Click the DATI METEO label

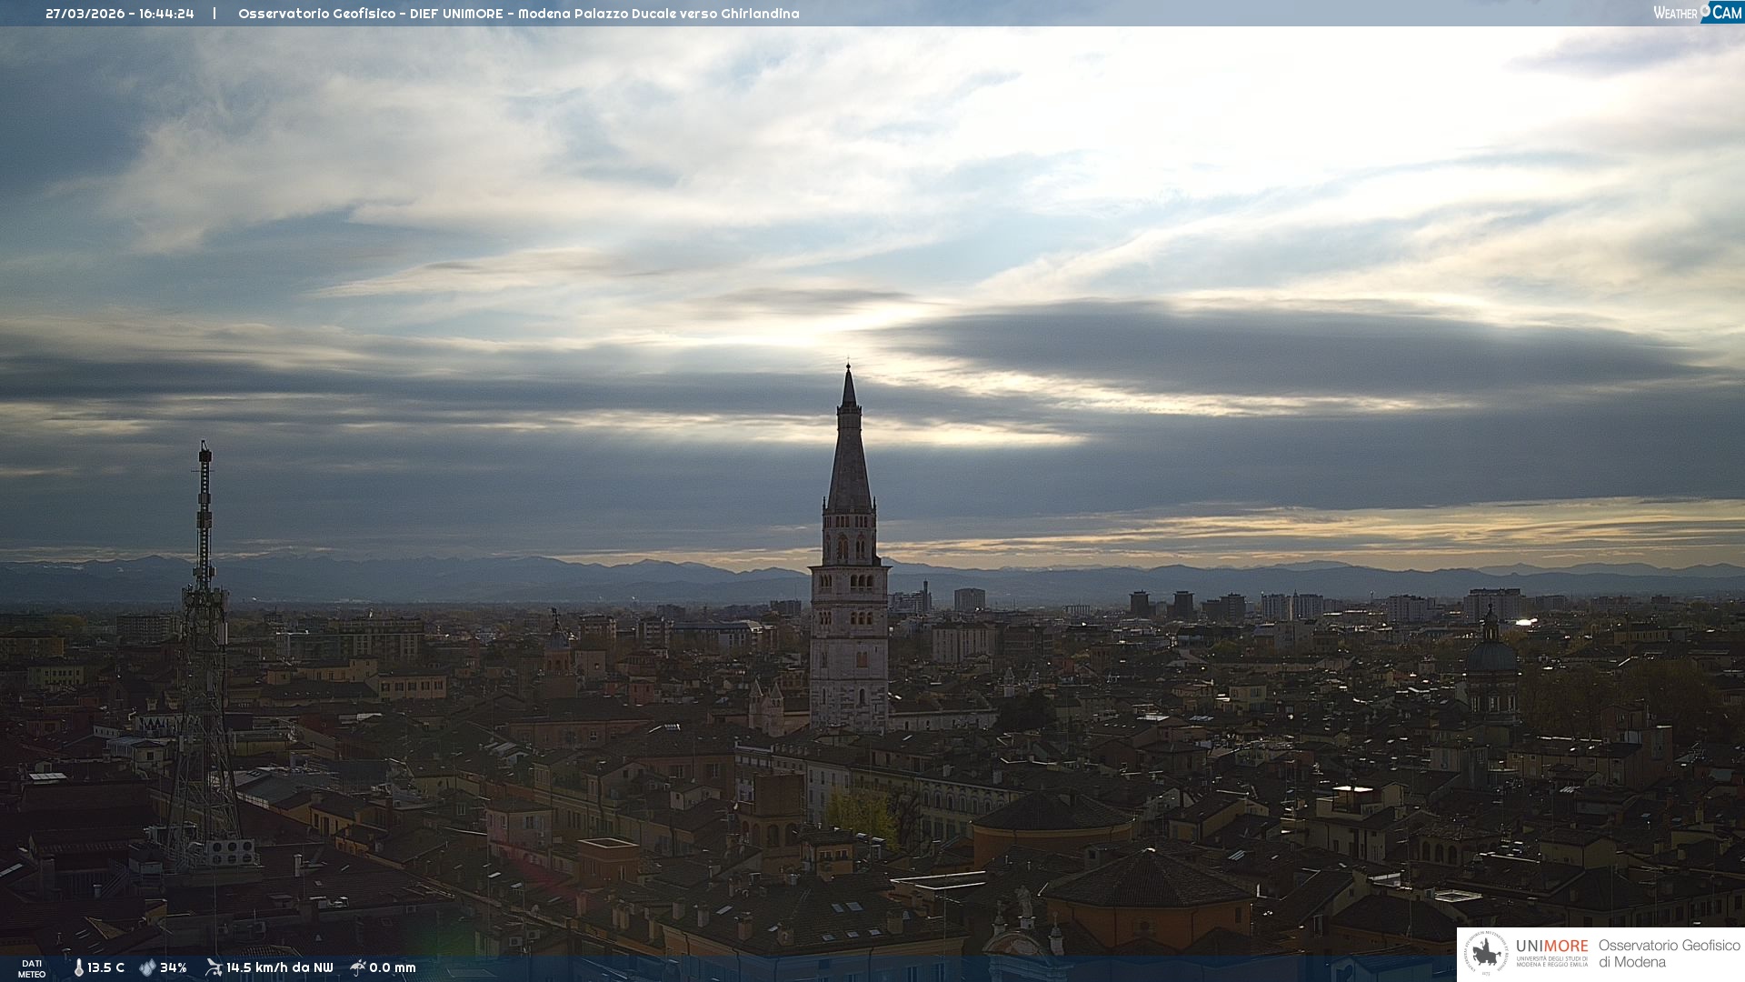point(32,968)
